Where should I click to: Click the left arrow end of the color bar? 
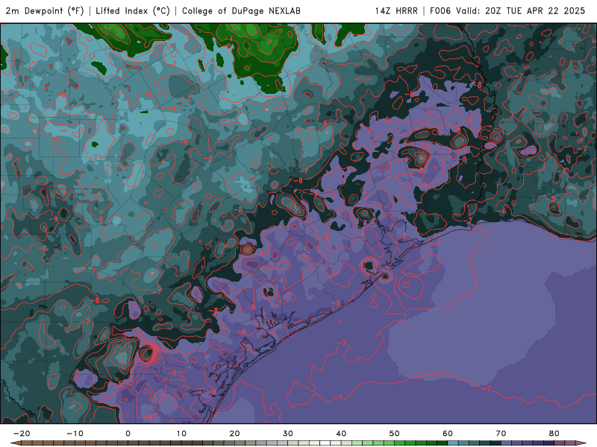pos(15,443)
